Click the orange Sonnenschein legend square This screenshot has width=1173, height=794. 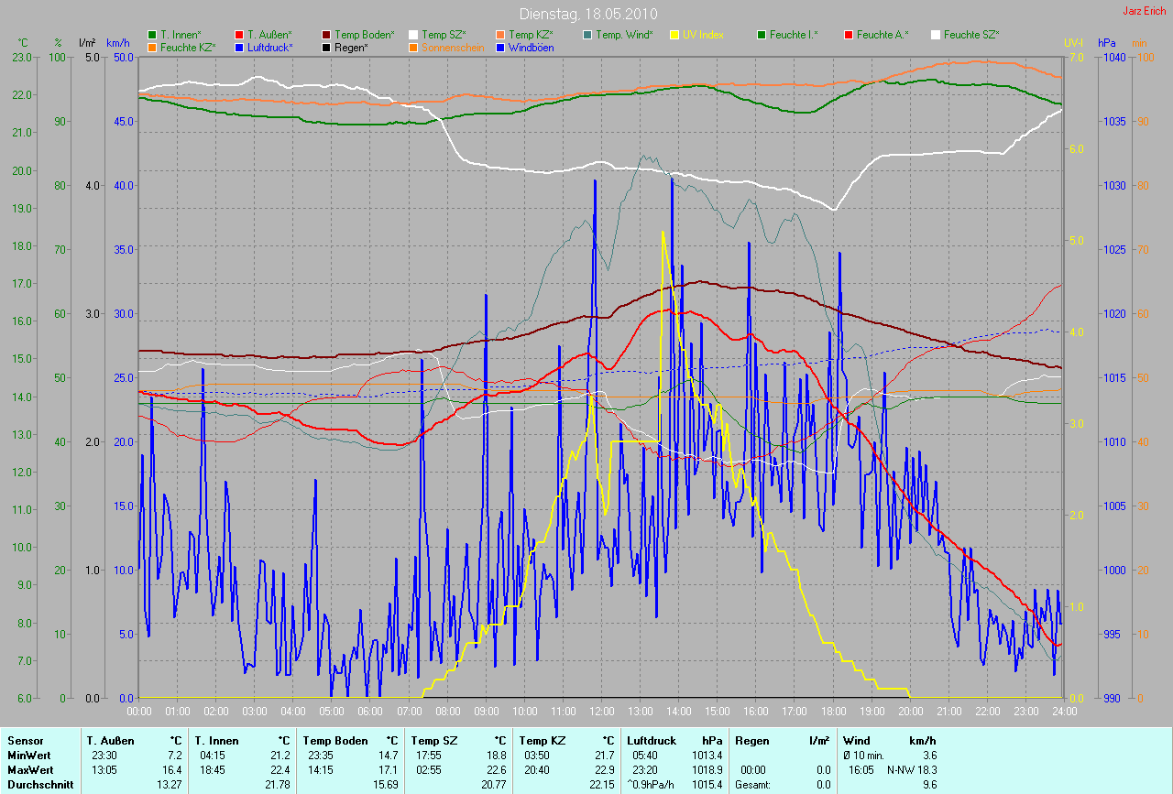tap(413, 48)
